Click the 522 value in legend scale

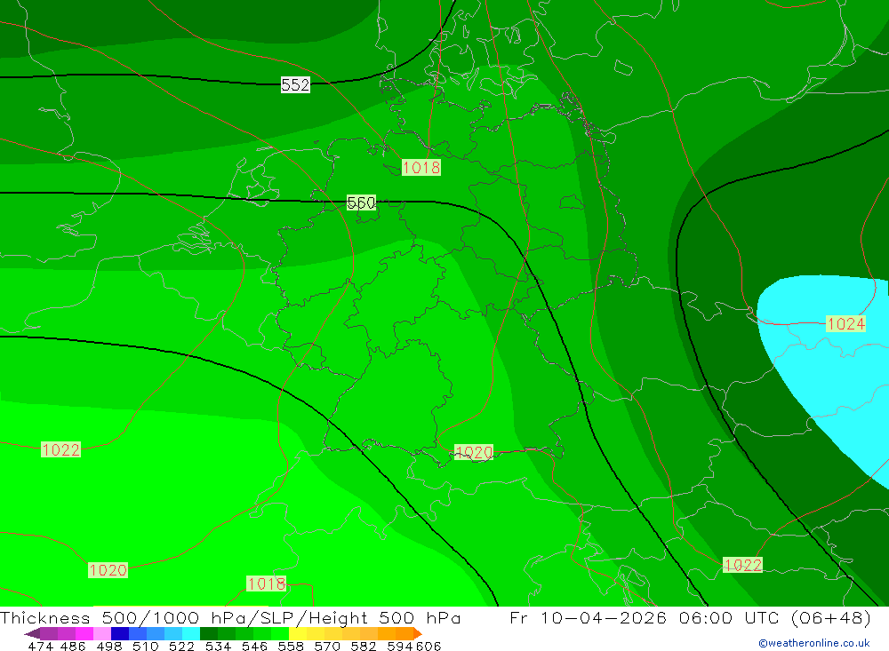pos(181,646)
